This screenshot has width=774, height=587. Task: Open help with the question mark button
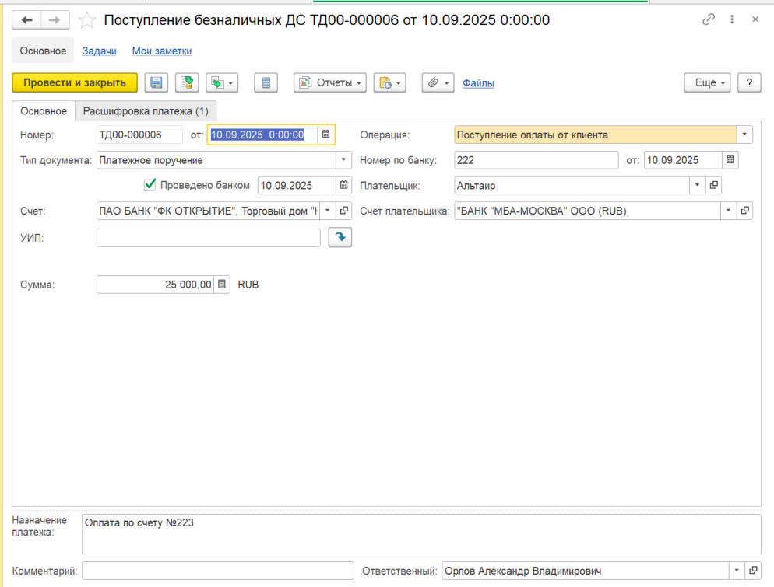[749, 82]
